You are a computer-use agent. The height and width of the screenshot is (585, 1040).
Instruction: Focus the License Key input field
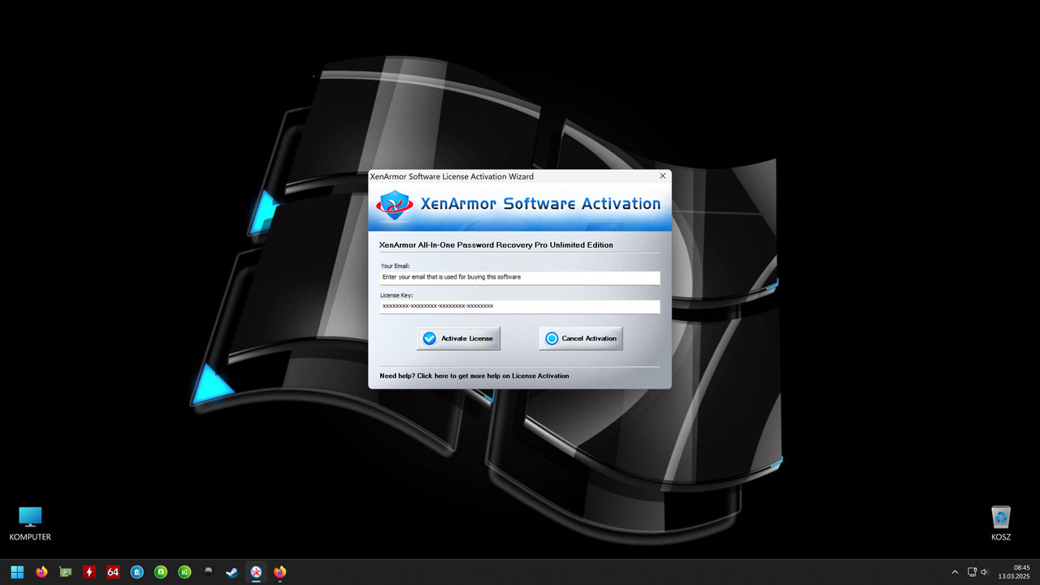pos(520,306)
